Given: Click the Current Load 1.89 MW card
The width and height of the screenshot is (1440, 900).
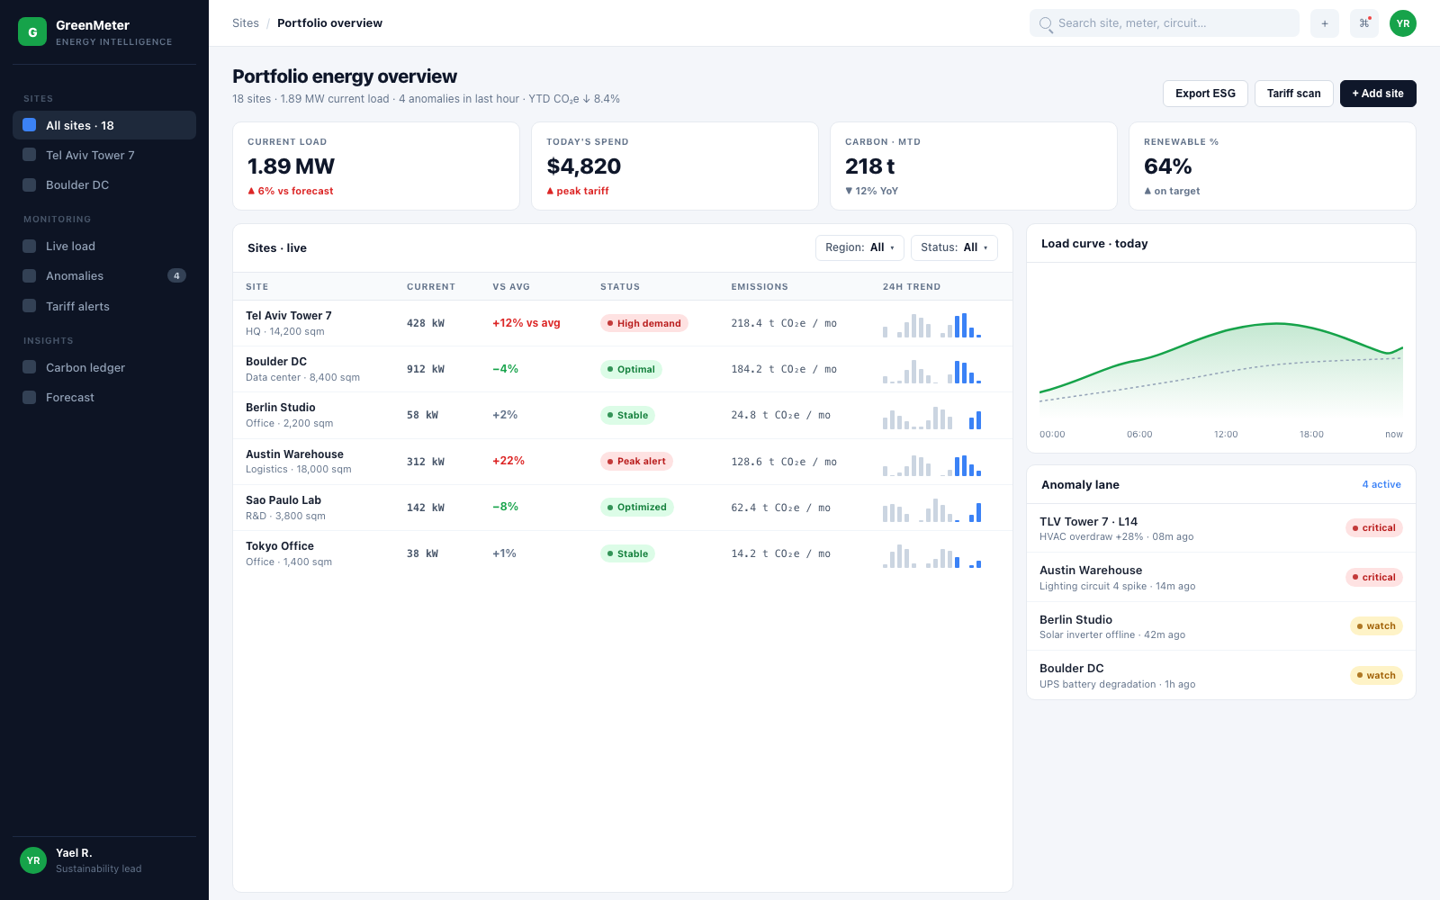Looking at the screenshot, I should pyautogui.click(x=376, y=166).
